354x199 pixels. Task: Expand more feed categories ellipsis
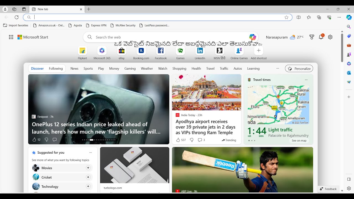278,69
